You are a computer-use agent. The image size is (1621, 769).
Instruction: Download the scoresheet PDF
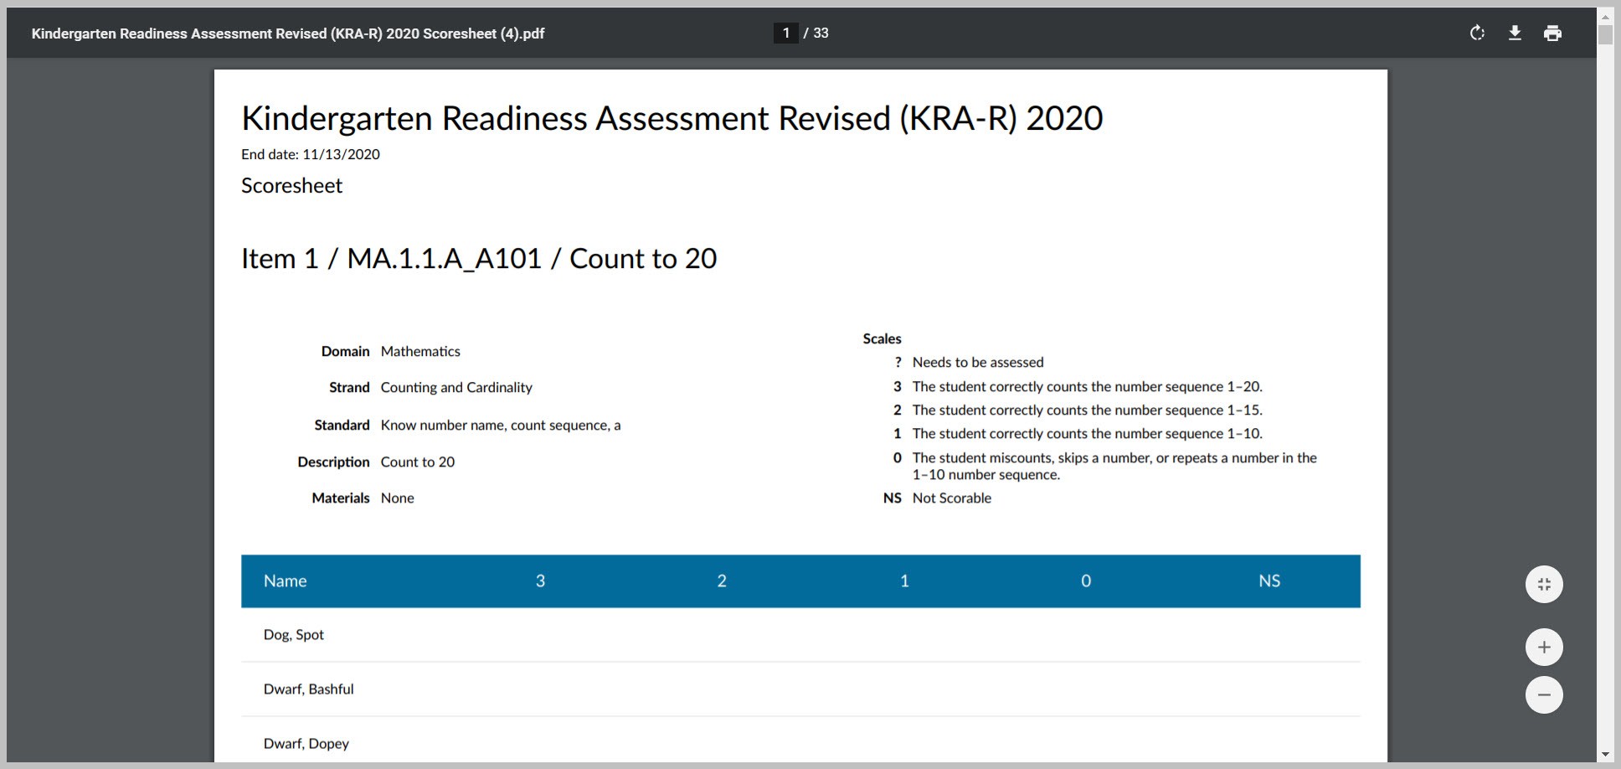coord(1515,33)
